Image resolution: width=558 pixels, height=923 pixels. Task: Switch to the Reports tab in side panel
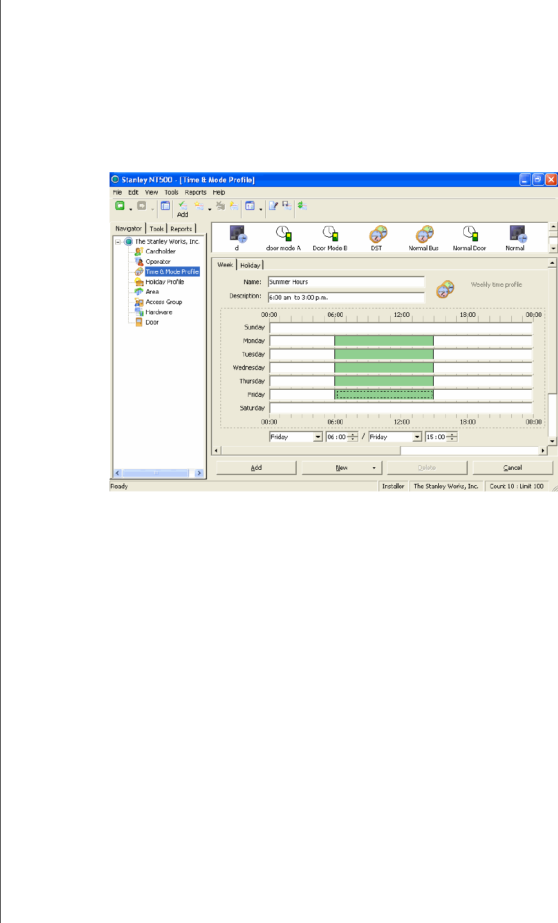(181, 229)
